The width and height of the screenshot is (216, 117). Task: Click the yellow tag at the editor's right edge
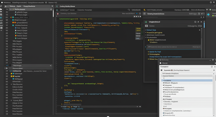pyautogui.click(x=138, y=30)
